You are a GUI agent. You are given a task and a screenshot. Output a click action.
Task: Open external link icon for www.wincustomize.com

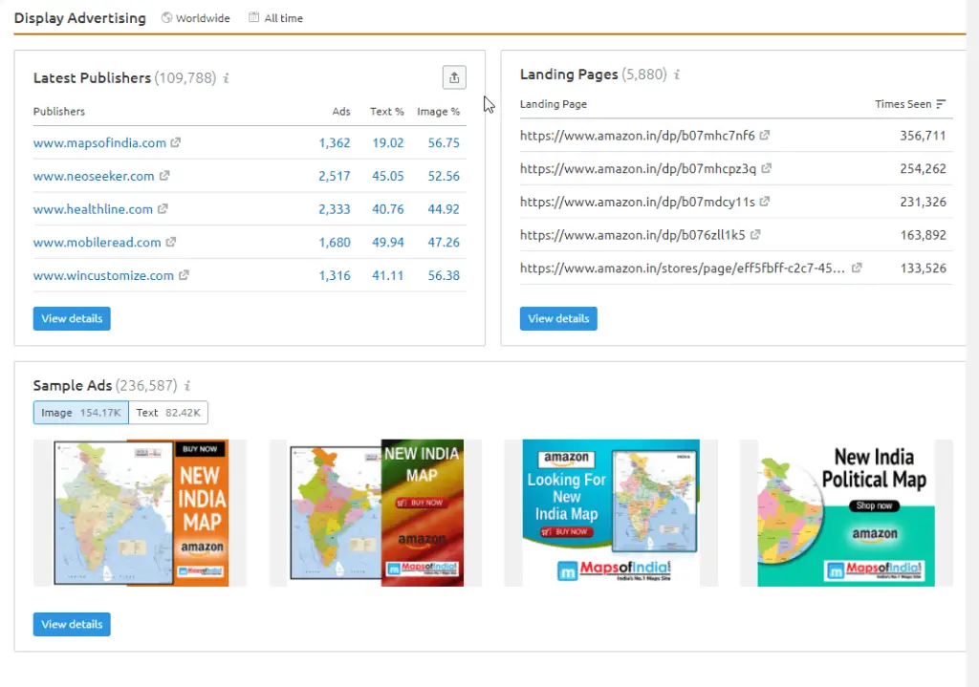point(184,274)
